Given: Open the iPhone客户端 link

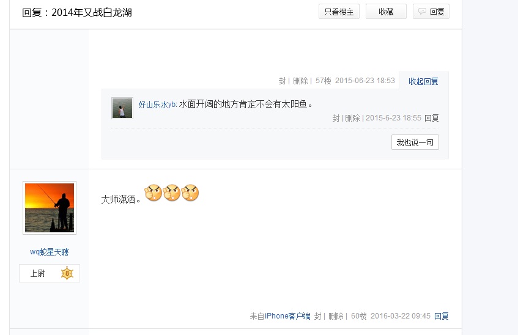Looking at the screenshot, I should [287, 316].
